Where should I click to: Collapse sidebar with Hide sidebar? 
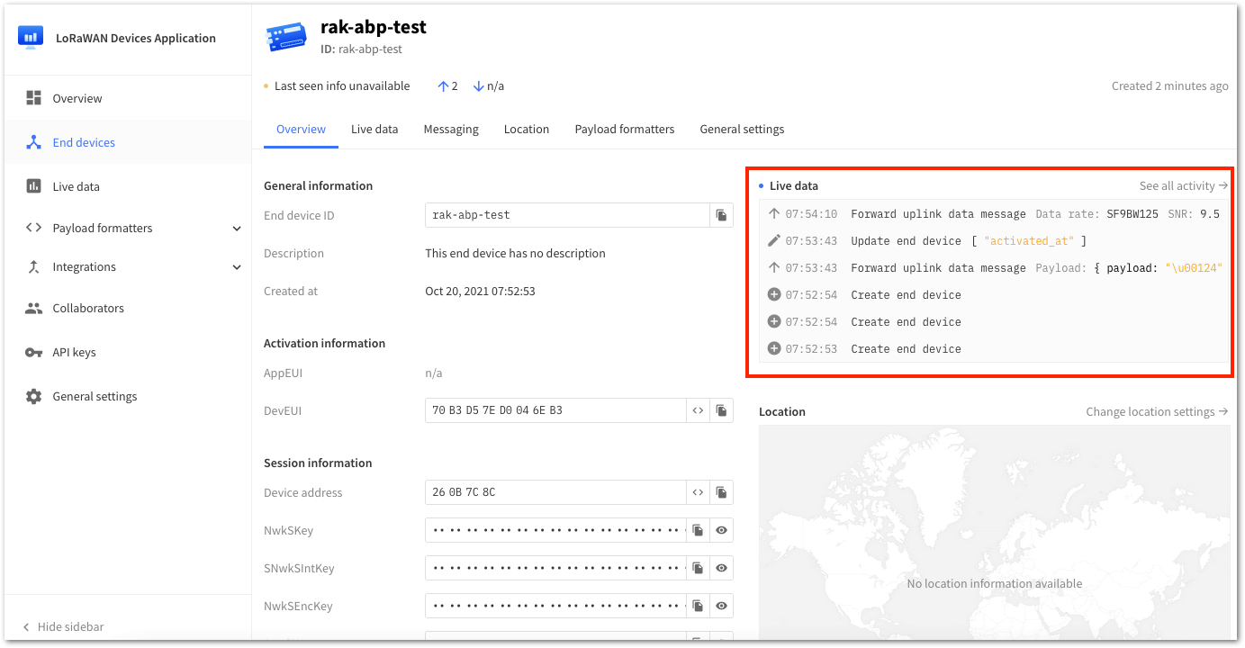pyautogui.click(x=63, y=626)
